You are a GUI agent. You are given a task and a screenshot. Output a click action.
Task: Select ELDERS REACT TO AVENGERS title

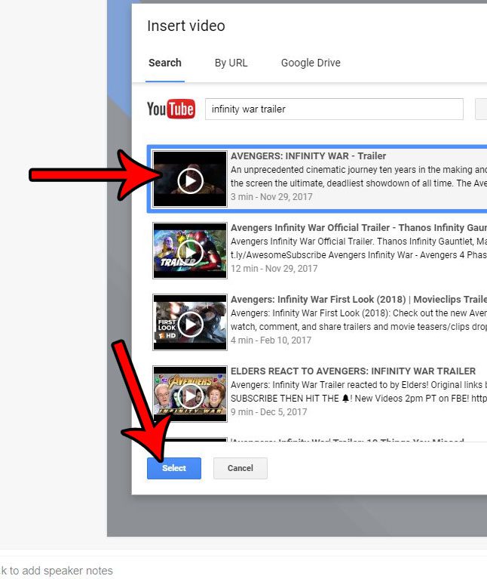pyautogui.click(x=353, y=371)
